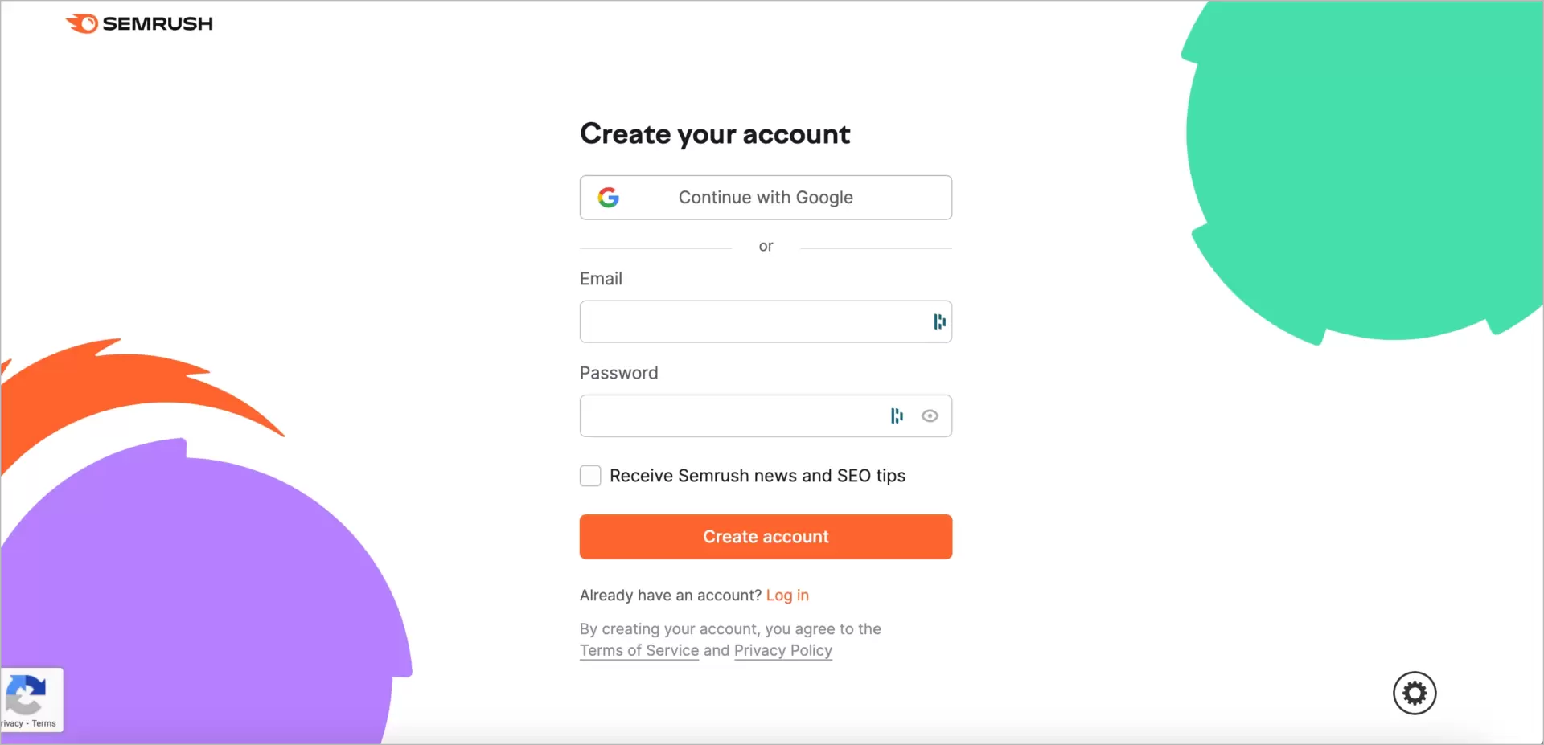This screenshot has width=1544, height=745.
Task: Show the password with the eye toggle
Action: (x=930, y=415)
